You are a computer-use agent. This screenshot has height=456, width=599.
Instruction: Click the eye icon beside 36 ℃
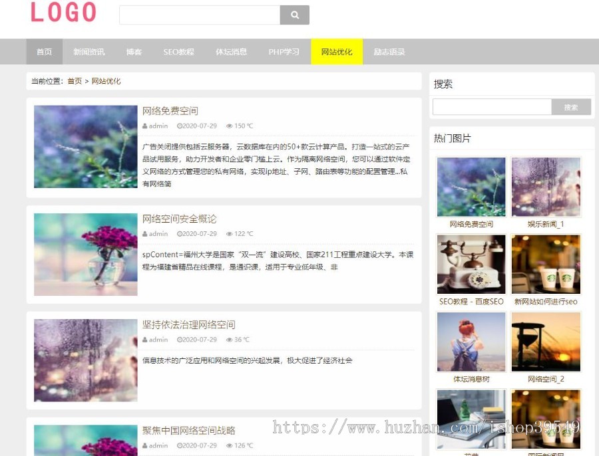pyautogui.click(x=229, y=340)
